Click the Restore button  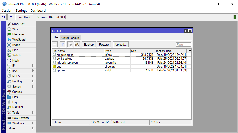[104, 45]
